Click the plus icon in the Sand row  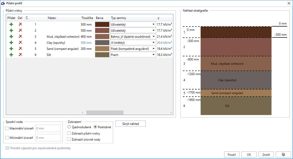click(11, 49)
